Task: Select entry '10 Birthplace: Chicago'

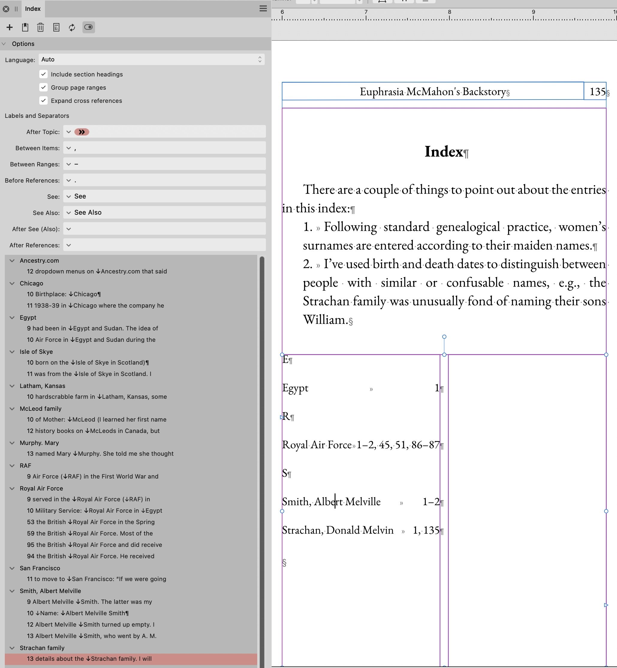Action: 131,294
